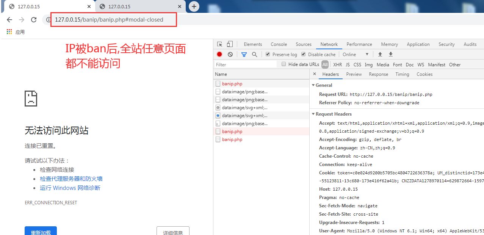This screenshot has height=235, width=484.
Task: Stop network recording with the red record icon
Action: pyautogui.click(x=219, y=54)
